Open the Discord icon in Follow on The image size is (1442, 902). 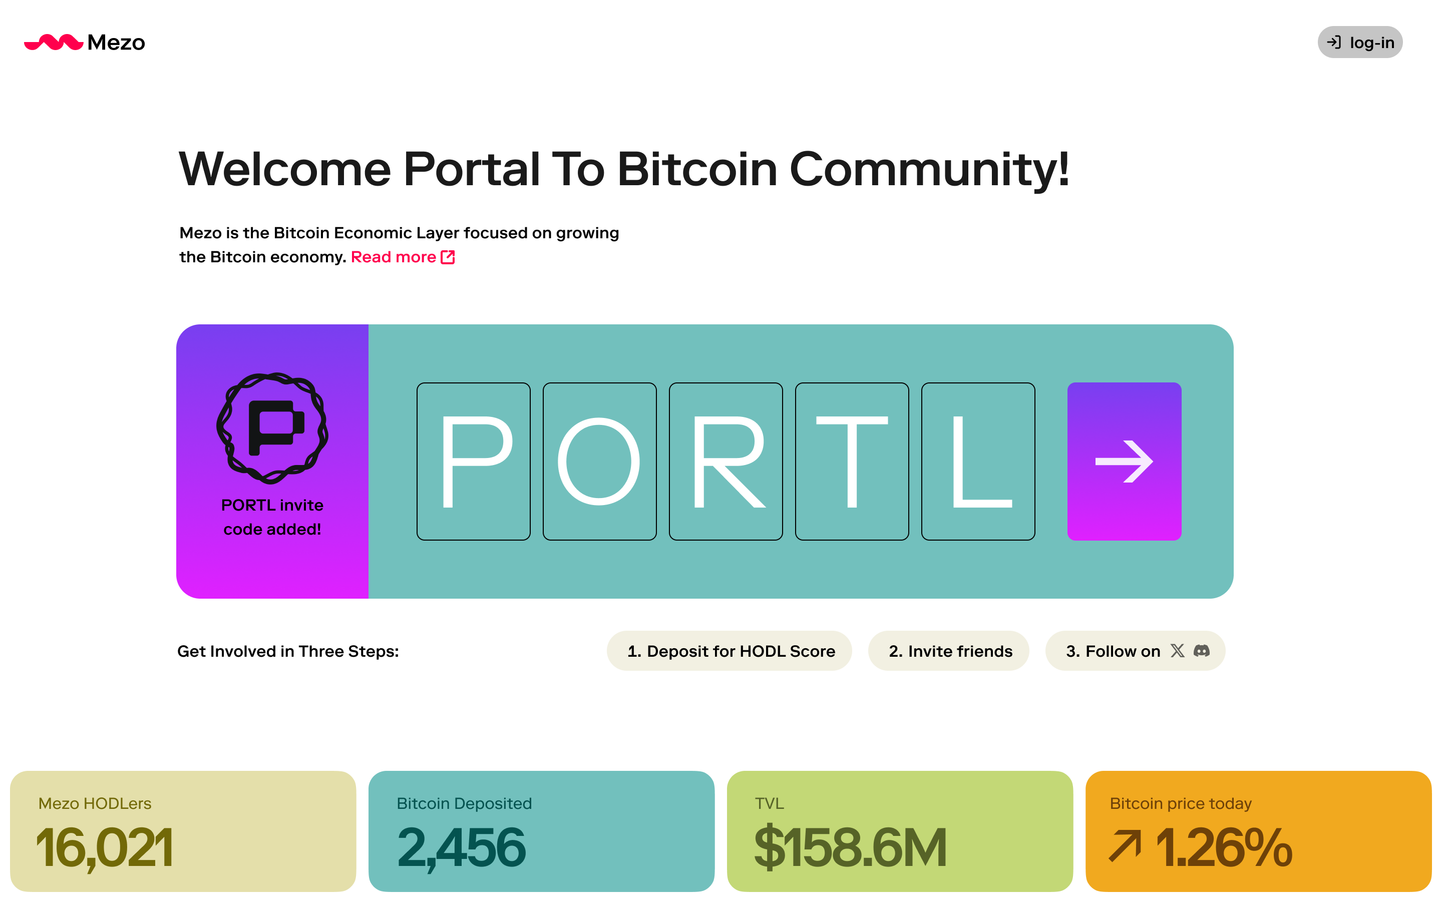point(1202,650)
